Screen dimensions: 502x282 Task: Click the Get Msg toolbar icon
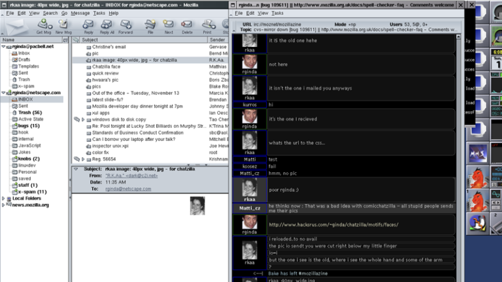44,25
